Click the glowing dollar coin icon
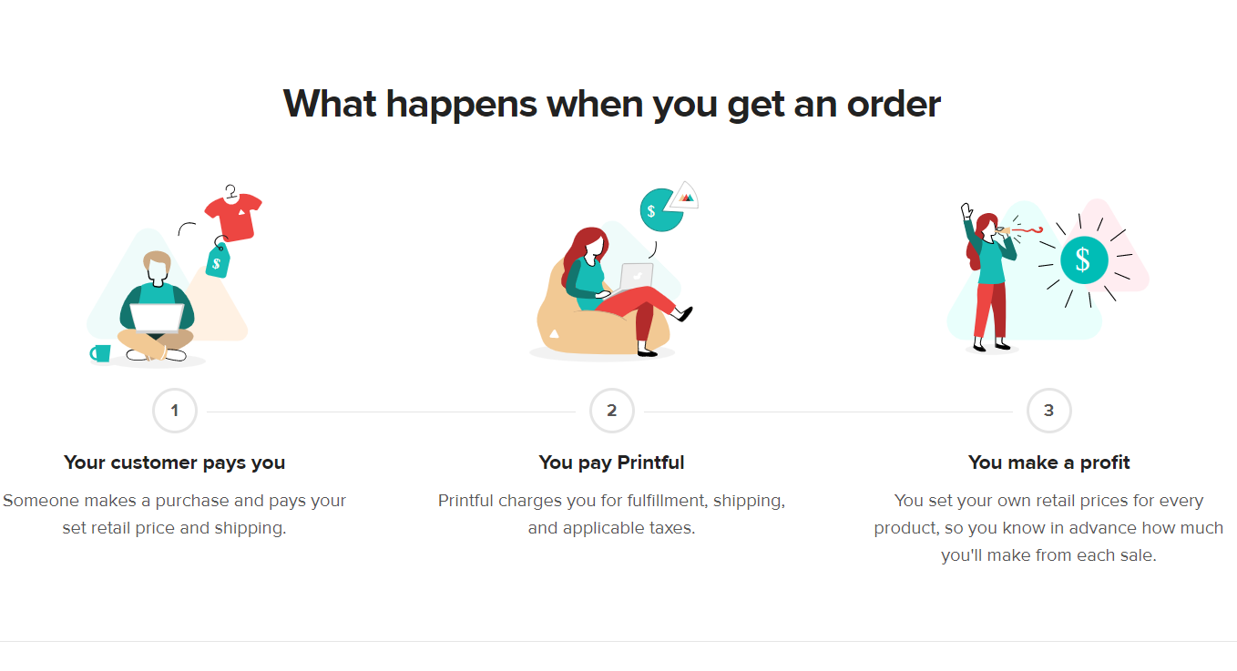Image resolution: width=1237 pixels, height=671 pixels. [x=1083, y=259]
